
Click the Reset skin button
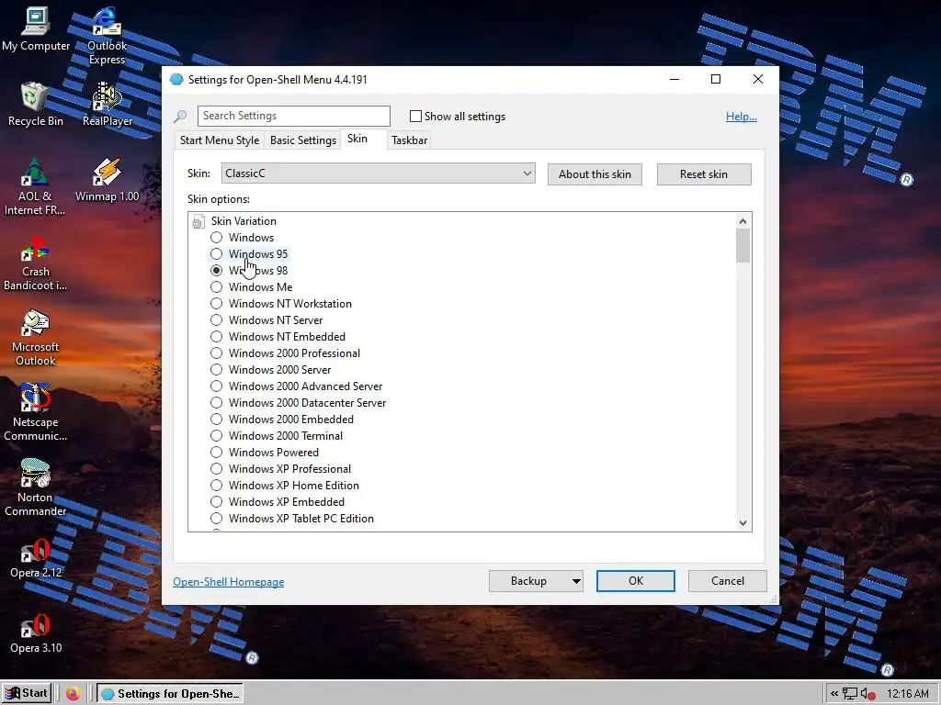coord(703,174)
